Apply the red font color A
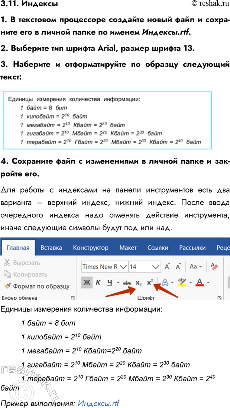The height and width of the screenshot is (408, 230). click(x=200, y=283)
